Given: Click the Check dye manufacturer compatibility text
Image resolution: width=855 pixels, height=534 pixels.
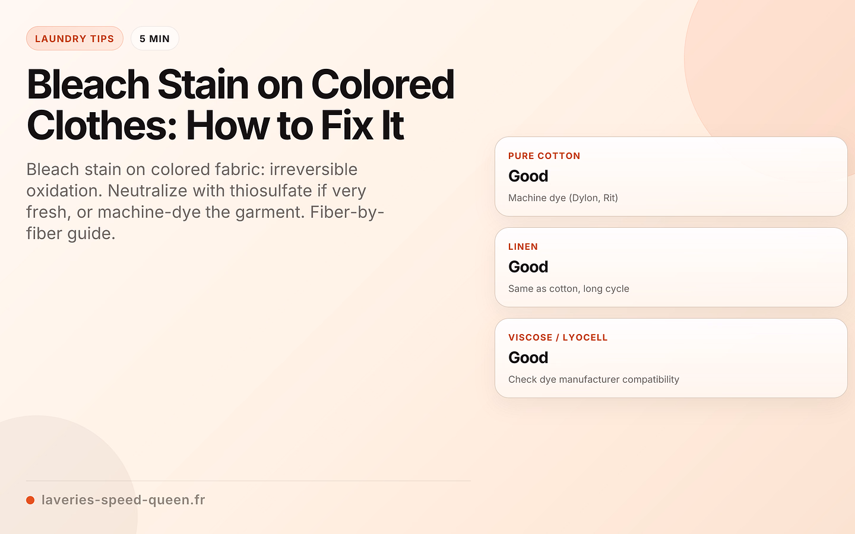Looking at the screenshot, I should [594, 379].
